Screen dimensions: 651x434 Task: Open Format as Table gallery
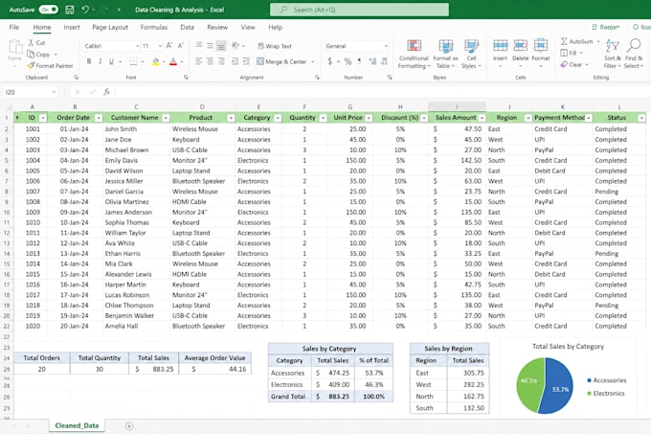pyautogui.click(x=445, y=55)
